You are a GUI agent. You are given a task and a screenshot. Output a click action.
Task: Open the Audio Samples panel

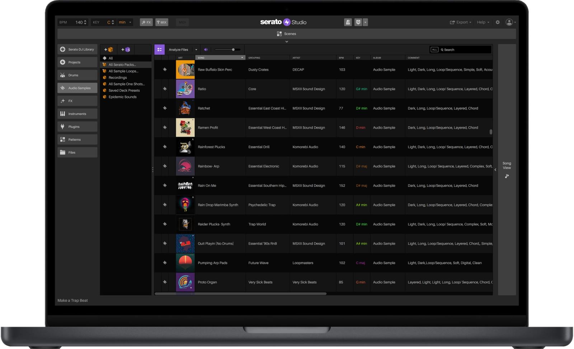(x=77, y=88)
